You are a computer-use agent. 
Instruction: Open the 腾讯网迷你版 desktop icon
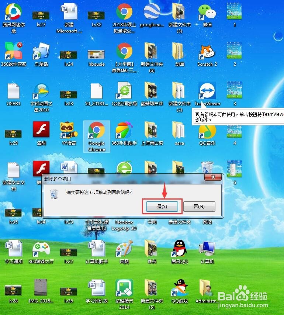13,12
